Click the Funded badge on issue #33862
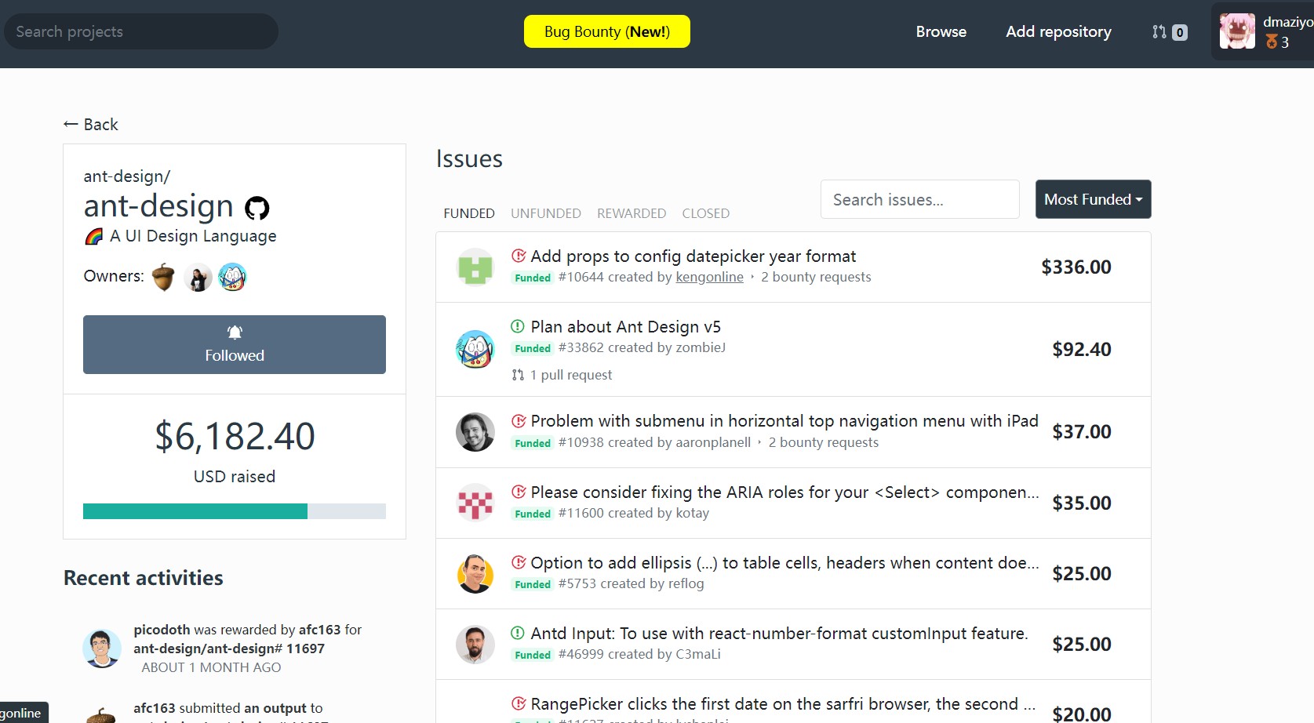 [x=533, y=348]
